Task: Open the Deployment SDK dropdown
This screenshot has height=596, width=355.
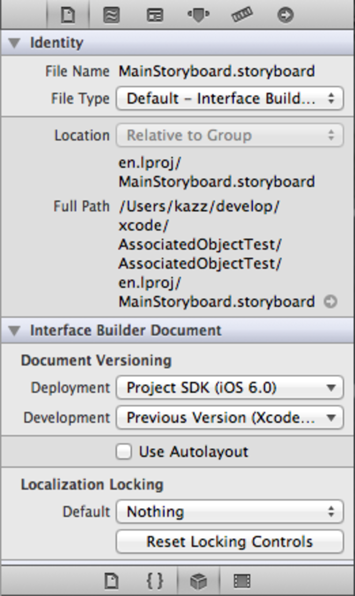Action: point(229,388)
